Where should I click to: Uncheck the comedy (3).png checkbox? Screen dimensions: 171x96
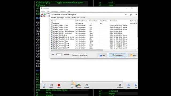click(x=52, y=27)
